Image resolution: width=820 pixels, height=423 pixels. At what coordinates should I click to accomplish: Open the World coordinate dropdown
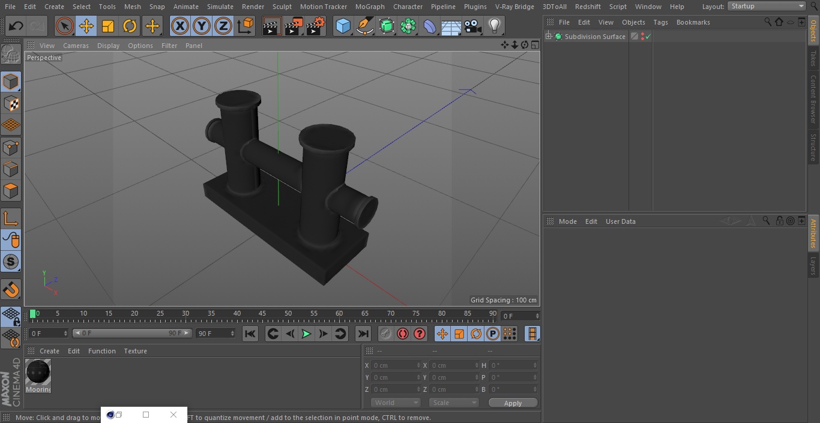(x=395, y=403)
